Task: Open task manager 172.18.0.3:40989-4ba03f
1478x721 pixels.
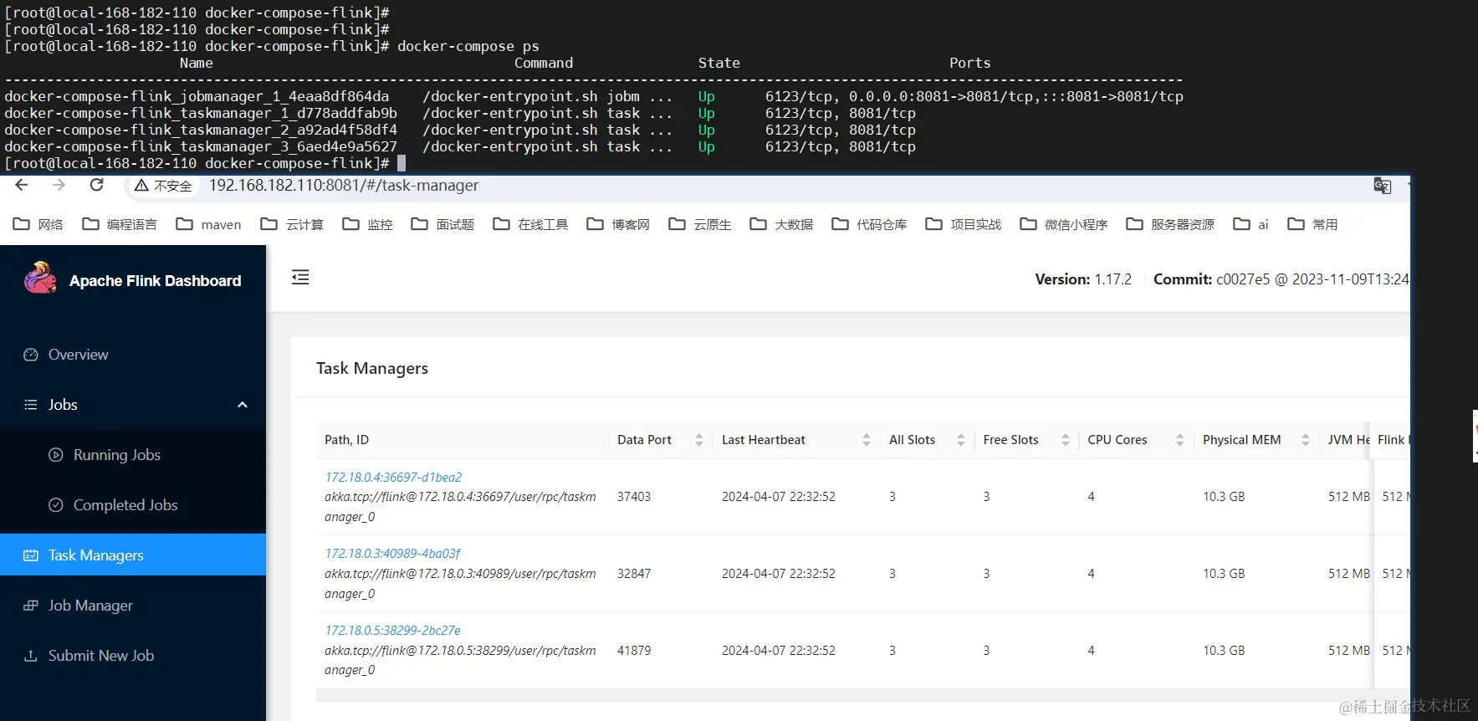Action: pos(392,554)
